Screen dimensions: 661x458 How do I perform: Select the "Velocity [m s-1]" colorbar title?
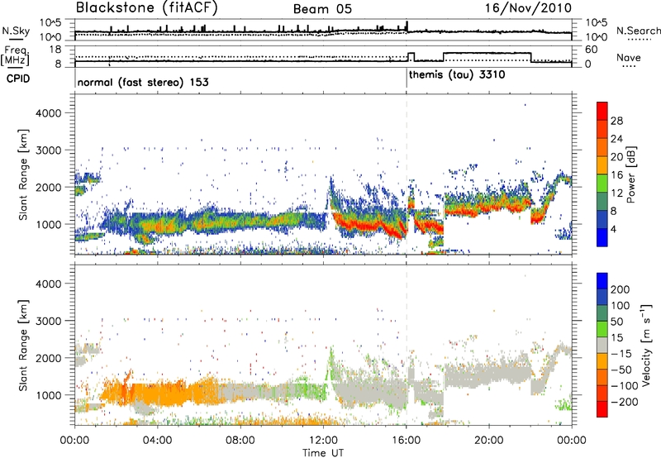point(646,345)
